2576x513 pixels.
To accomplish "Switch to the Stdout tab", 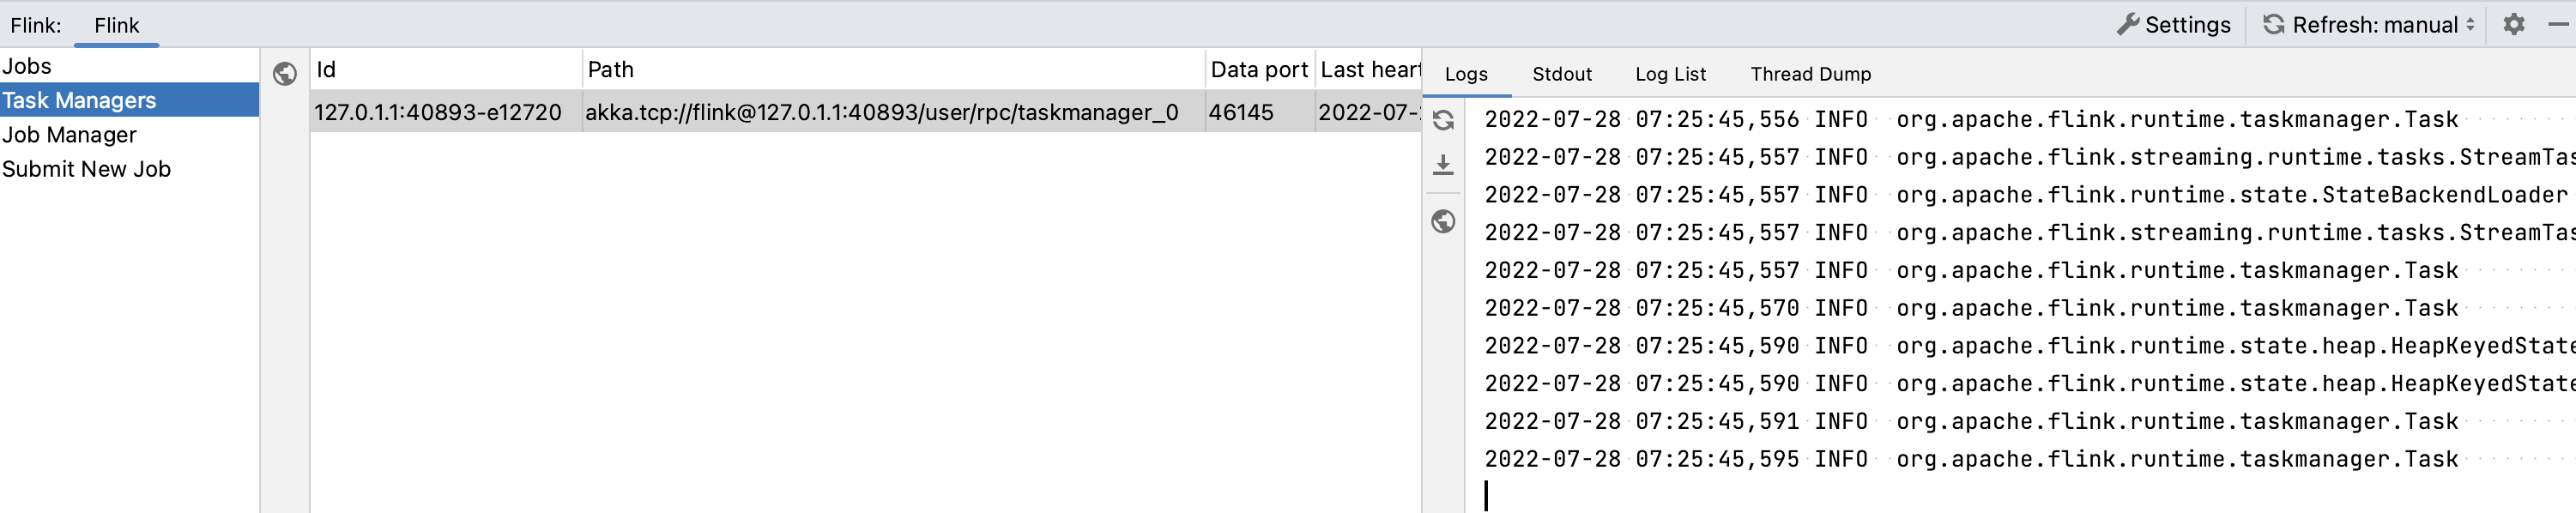I will point(1561,74).
